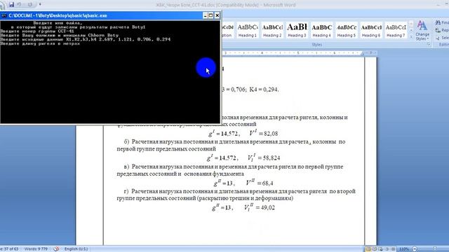The width and height of the screenshot is (449, 252).
Task: Click formula value 68,4 in the document
Action: point(267,183)
